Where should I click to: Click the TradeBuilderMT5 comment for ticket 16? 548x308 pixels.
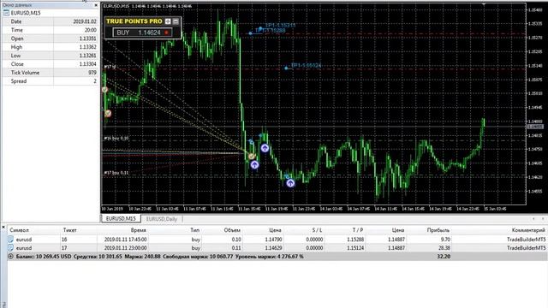pos(527,240)
